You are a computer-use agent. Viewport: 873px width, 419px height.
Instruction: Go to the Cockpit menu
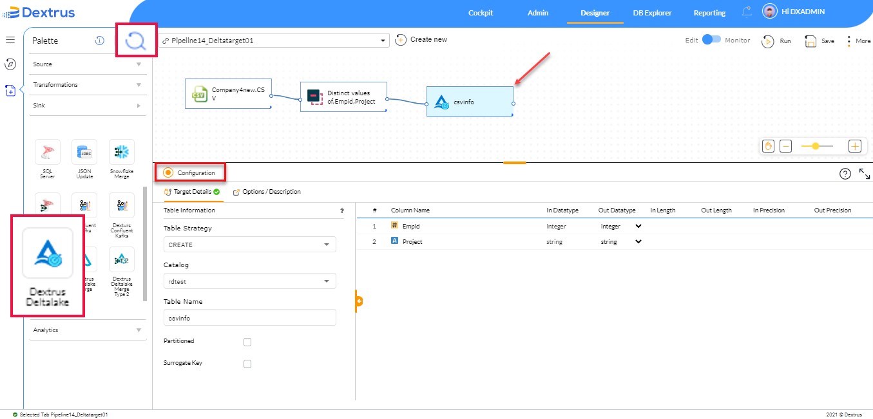(x=481, y=13)
